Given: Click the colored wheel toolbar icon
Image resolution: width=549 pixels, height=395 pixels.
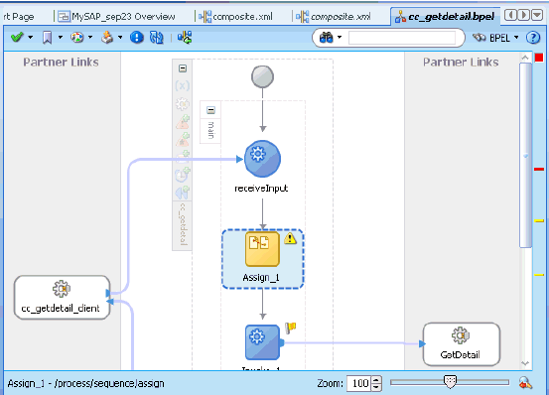Looking at the screenshot, I should tap(77, 37).
